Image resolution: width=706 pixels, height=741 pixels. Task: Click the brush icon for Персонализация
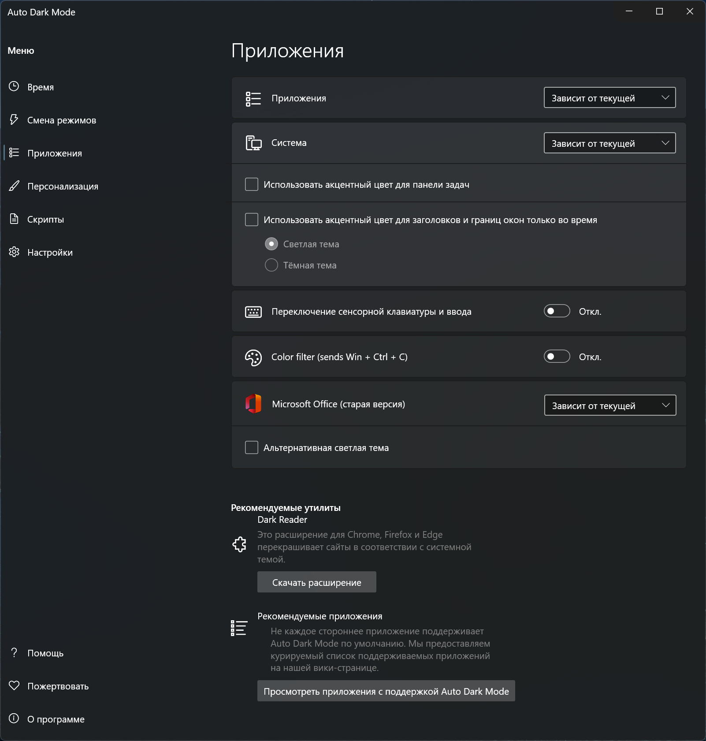pos(14,186)
